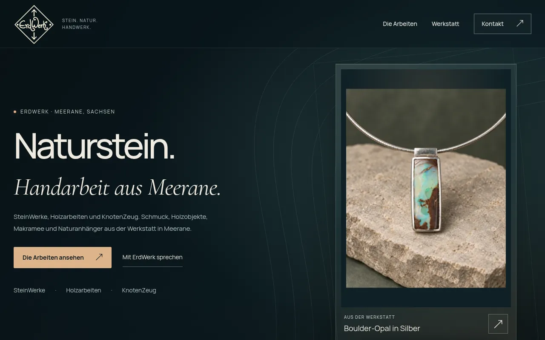Click the ERDWERK · MEERANE, SACHSEN label

click(x=68, y=112)
